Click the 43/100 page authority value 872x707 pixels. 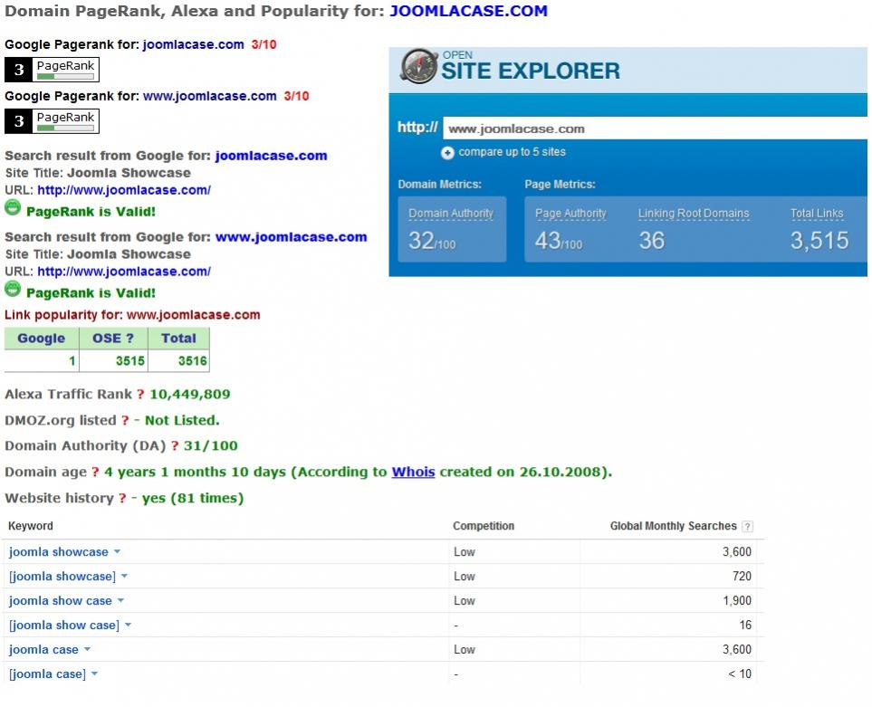tap(559, 241)
